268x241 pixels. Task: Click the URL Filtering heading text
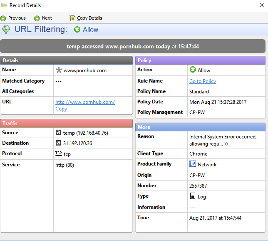coord(41,29)
